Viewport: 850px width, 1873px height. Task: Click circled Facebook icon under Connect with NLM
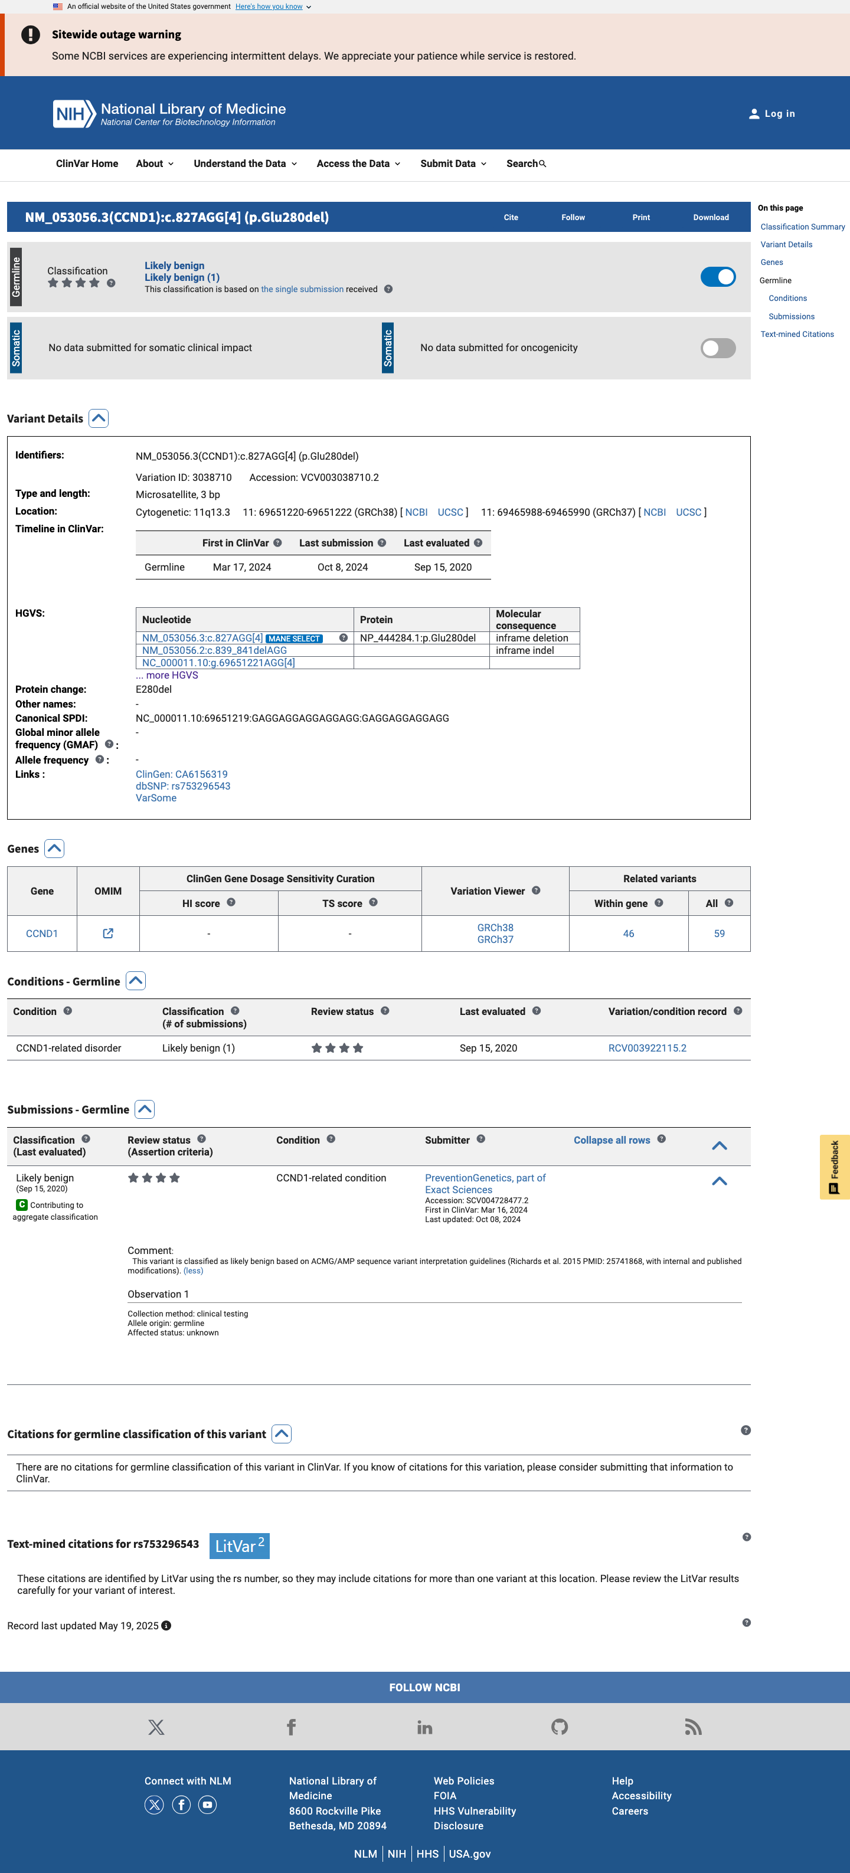(x=181, y=1805)
